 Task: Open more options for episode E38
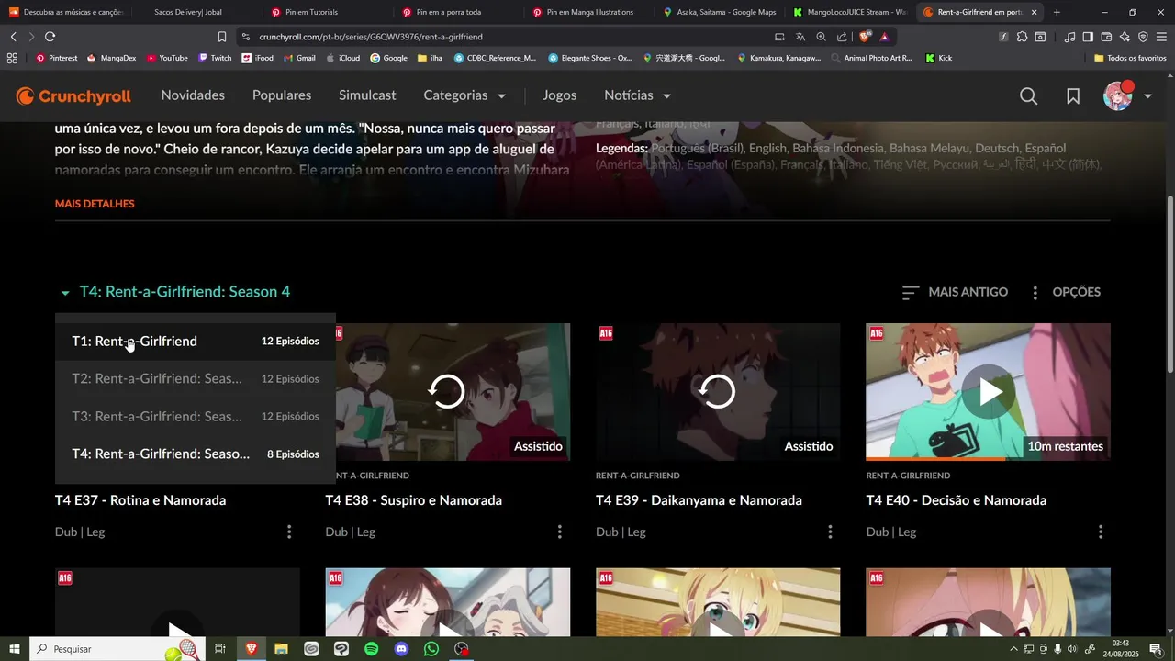(x=560, y=532)
